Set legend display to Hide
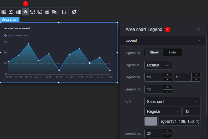Screen dimensions: 208x139 (172, 52)
